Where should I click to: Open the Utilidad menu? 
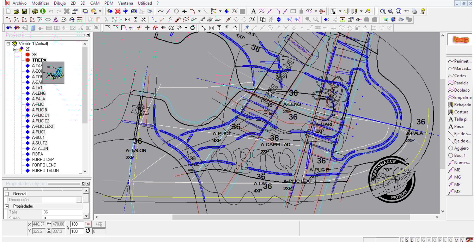tap(145, 3)
